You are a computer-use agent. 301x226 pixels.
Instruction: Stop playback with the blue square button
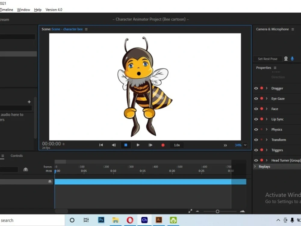click(x=126, y=145)
